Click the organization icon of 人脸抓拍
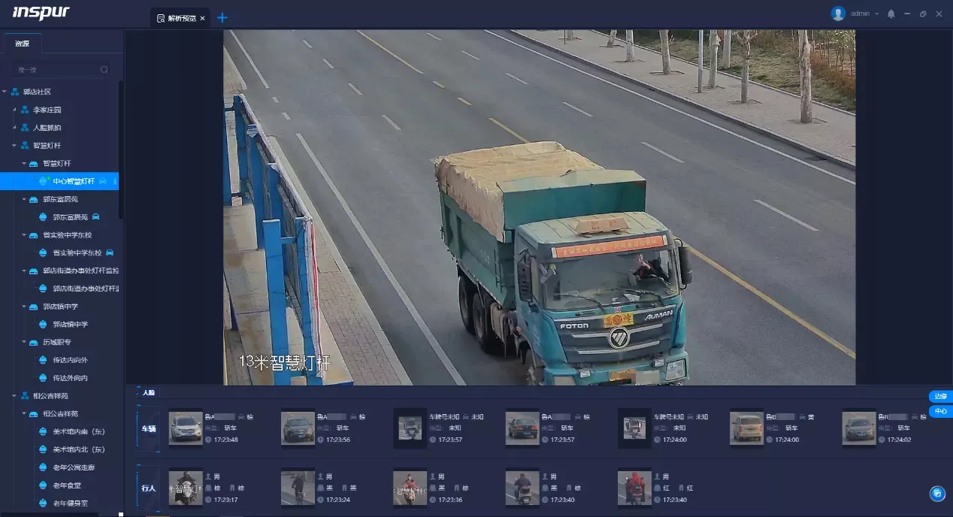 (x=25, y=128)
